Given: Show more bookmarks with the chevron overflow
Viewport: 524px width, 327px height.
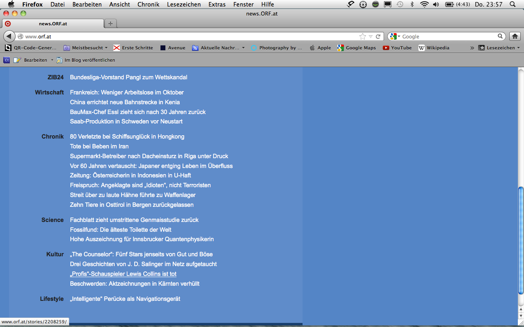Looking at the screenshot, I should tap(472, 48).
